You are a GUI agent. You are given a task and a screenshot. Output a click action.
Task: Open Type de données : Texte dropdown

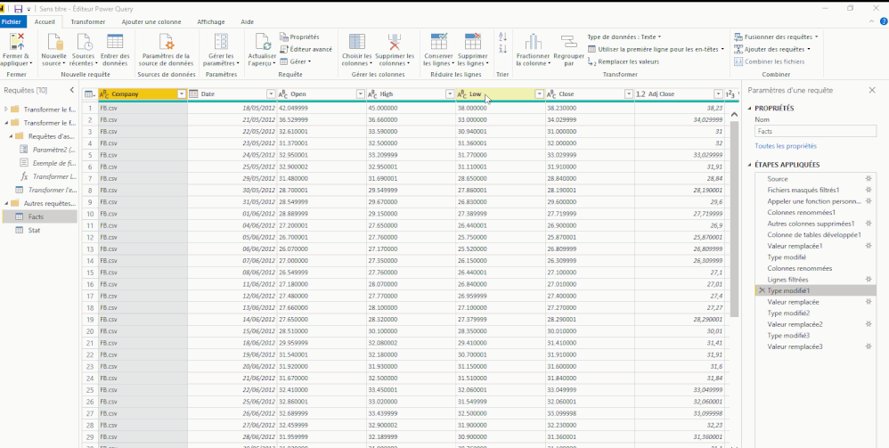(624, 37)
